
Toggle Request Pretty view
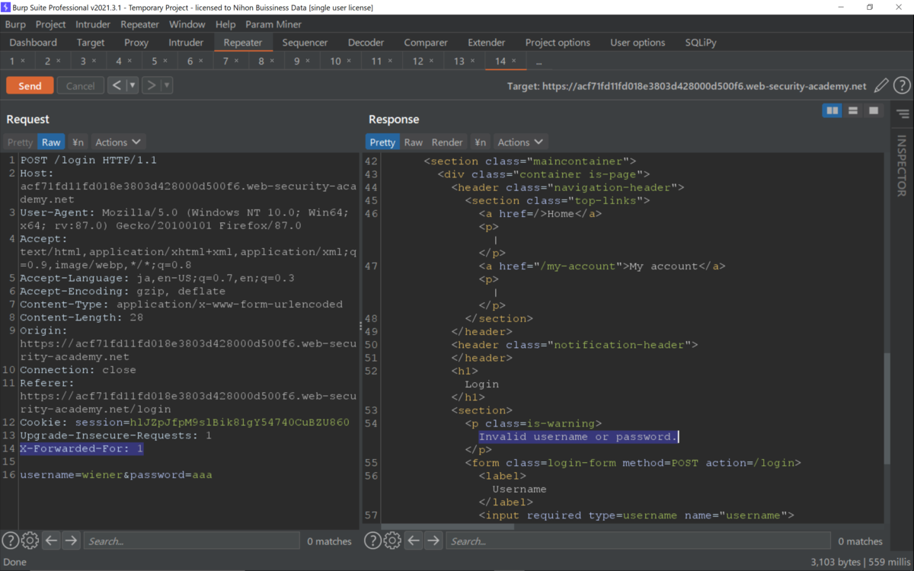[x=21, y=142]
